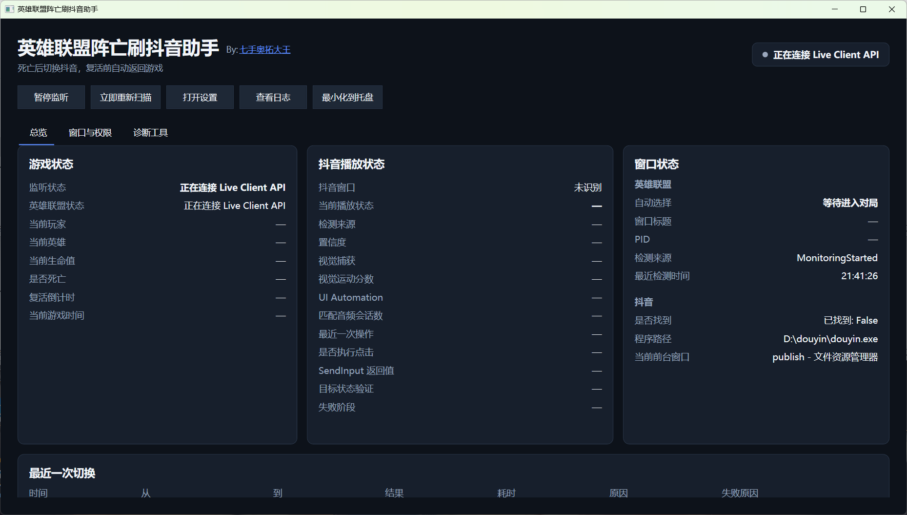Select the 自动选择 label

[x=653, y=203]
